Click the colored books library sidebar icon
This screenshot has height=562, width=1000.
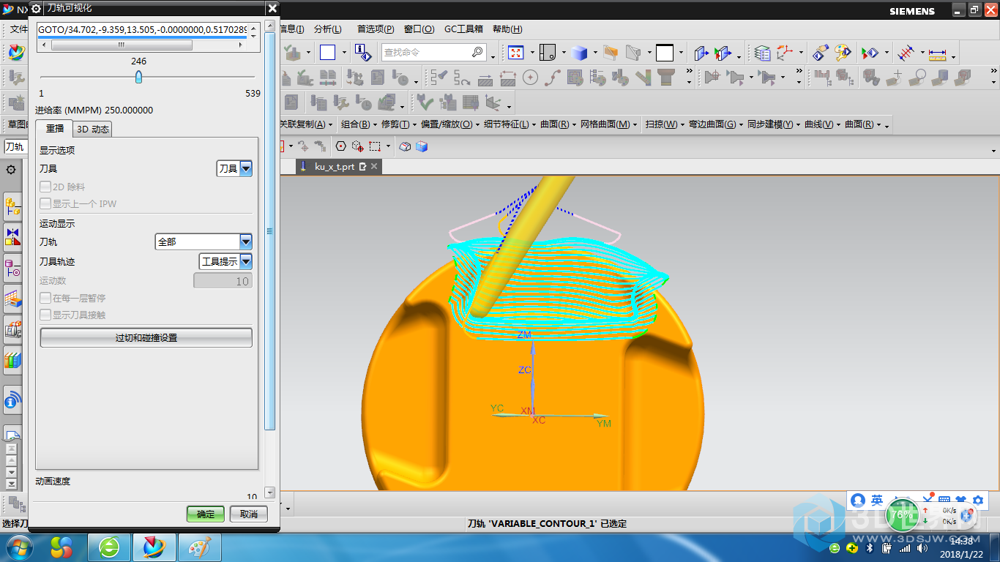point(12,360)
